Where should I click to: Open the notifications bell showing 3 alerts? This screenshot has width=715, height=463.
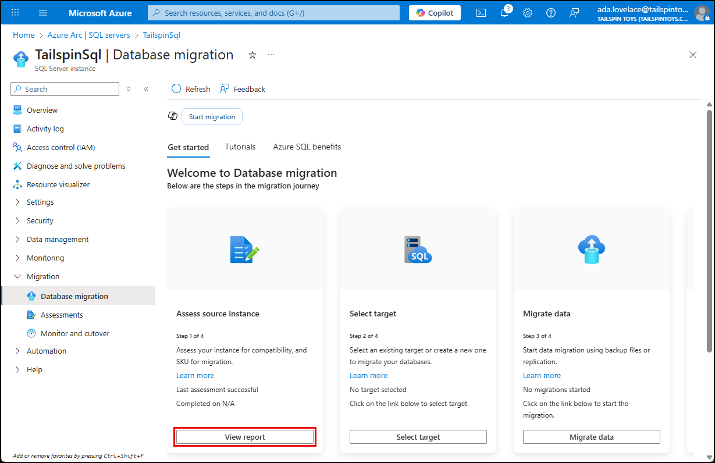tap(504, 12)
